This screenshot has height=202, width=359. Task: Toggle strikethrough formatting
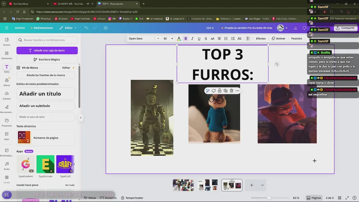pyautogui.click(x=206, y=38)
